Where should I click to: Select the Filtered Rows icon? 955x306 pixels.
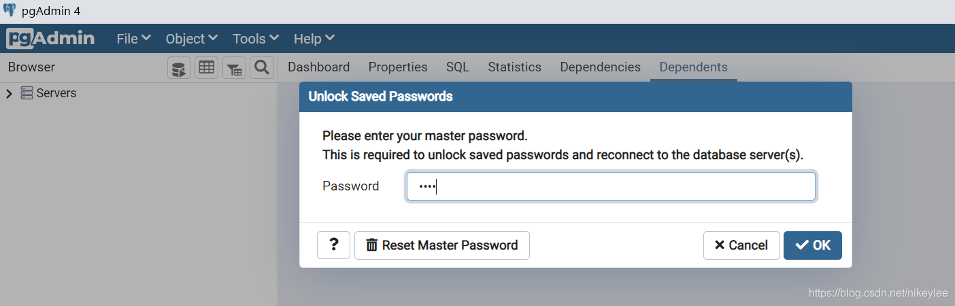(x=234, y=67)
